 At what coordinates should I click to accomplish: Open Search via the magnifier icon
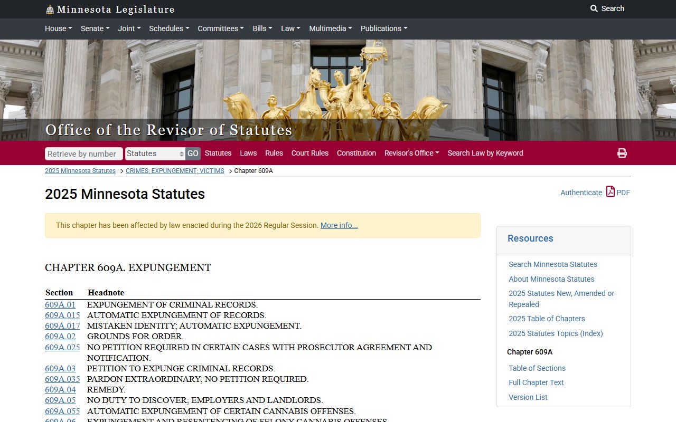click(594, 8)
